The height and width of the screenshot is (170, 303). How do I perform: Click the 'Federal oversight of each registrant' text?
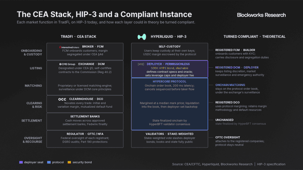(85, 138)
